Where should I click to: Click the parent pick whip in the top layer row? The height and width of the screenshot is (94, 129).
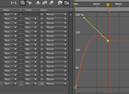[x=42, y=14]
